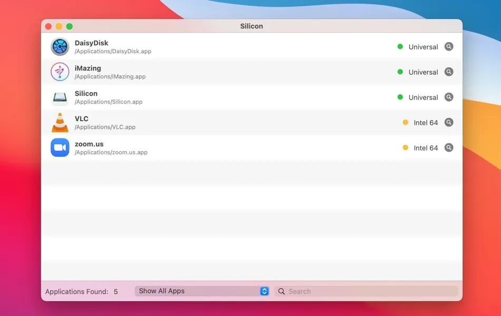Click the zoom.us camera icon
Image resolution: width=501 pixels, height=316 pixels.
pyautogui.click(x=60, y=147)
